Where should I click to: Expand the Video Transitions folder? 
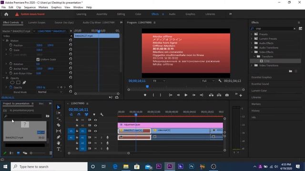252,66
